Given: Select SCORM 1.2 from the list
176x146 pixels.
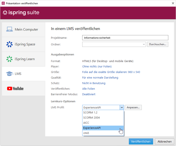Looking at the screenshot, I should [x=103, y=112].
